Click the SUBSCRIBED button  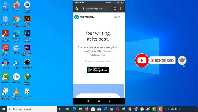point(162,60)
